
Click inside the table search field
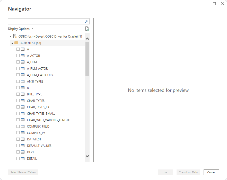pos(46,21)
